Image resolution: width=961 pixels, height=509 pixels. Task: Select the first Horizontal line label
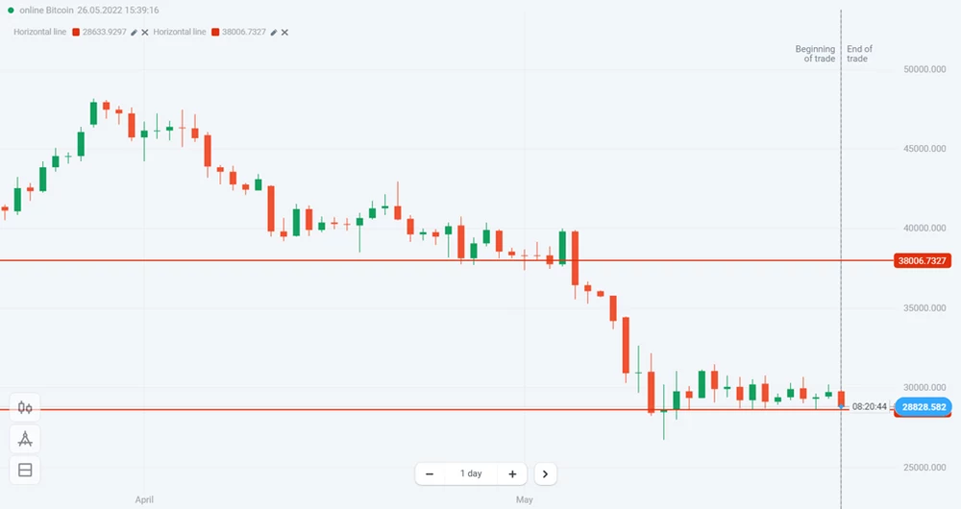[x=39, y=32]
